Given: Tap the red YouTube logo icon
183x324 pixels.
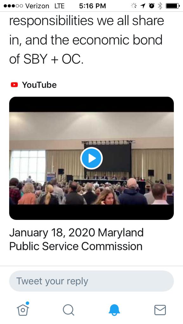Looking at the screenshot, I should click(x=14, y=85).
